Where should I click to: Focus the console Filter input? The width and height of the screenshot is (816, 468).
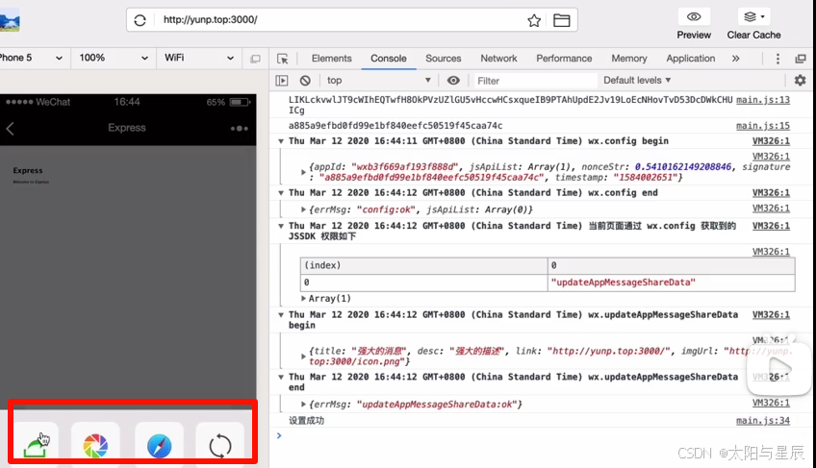[x=534, y=81]
